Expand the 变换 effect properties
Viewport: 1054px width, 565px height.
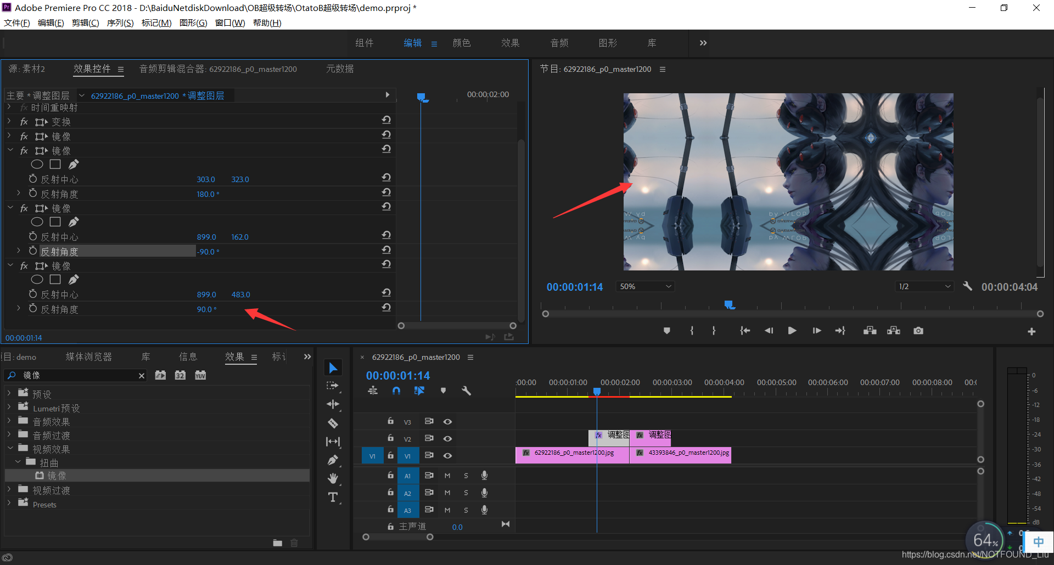9,121
